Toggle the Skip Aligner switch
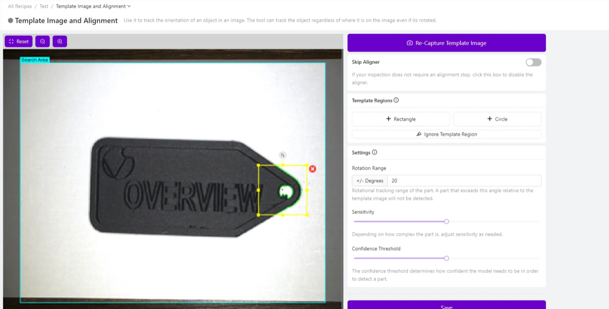 (x=533, y=62)
